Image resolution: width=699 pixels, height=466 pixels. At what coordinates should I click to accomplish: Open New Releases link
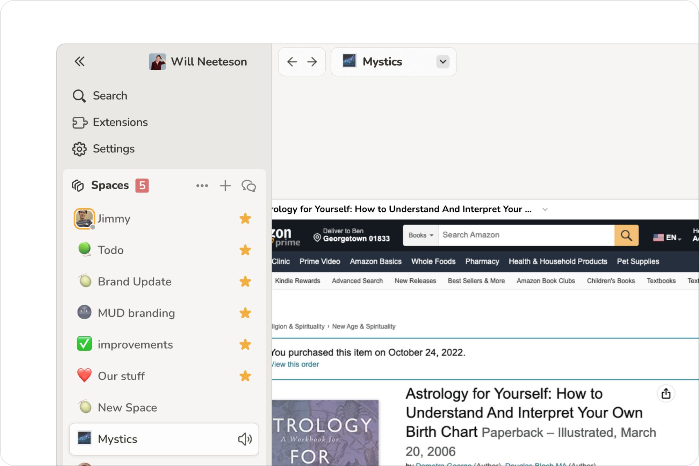pyautogui.click(x=415, y=281)
